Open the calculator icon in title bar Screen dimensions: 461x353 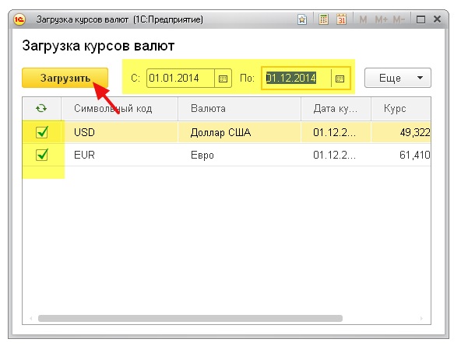(x=323, y=19)
